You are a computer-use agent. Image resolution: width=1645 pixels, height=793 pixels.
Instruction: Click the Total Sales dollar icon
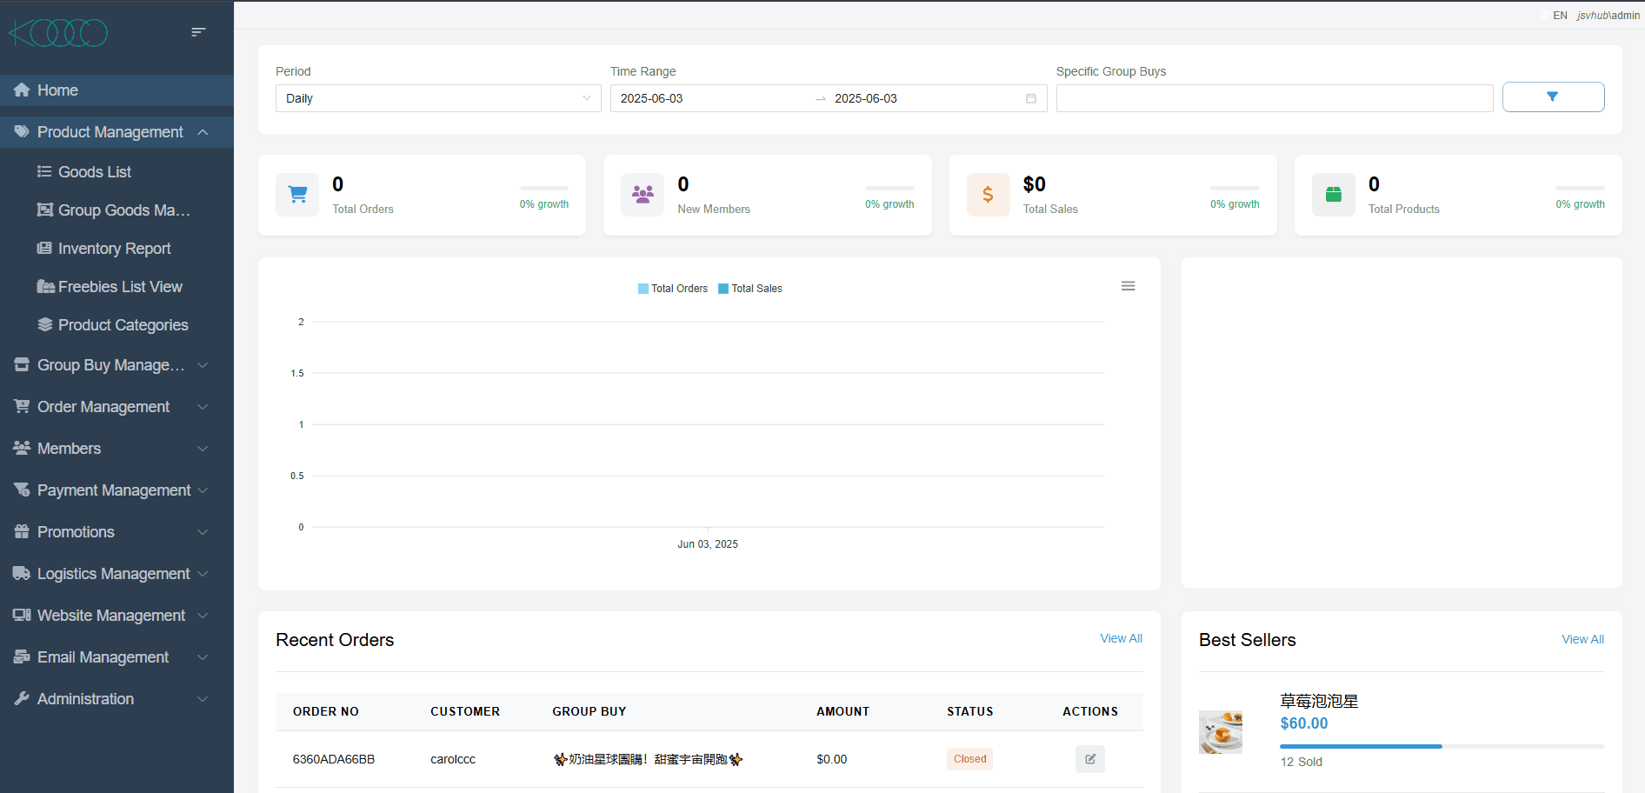[988, 195]
